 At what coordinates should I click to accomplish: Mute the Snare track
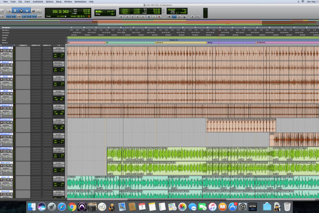[11, 65]
